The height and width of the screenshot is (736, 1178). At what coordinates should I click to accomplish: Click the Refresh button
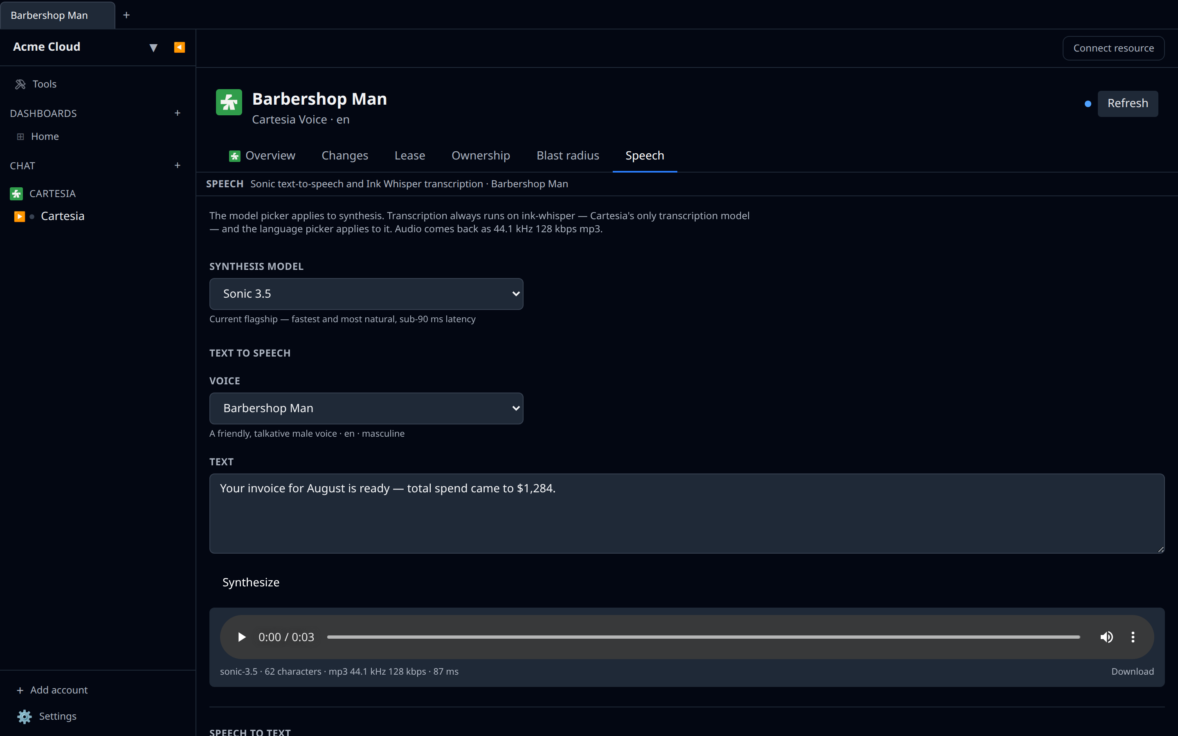pyautogui.click(x=1127, y=103)
